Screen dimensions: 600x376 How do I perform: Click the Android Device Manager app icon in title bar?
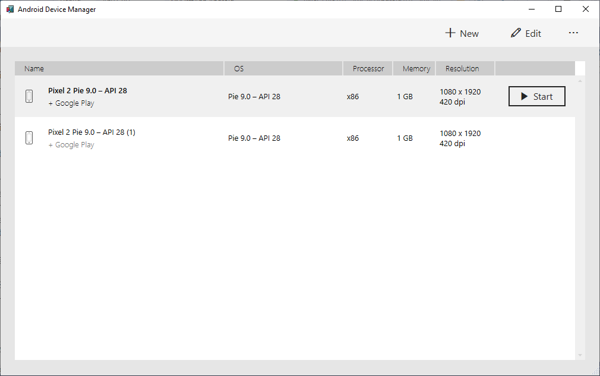tap(10, 9)
